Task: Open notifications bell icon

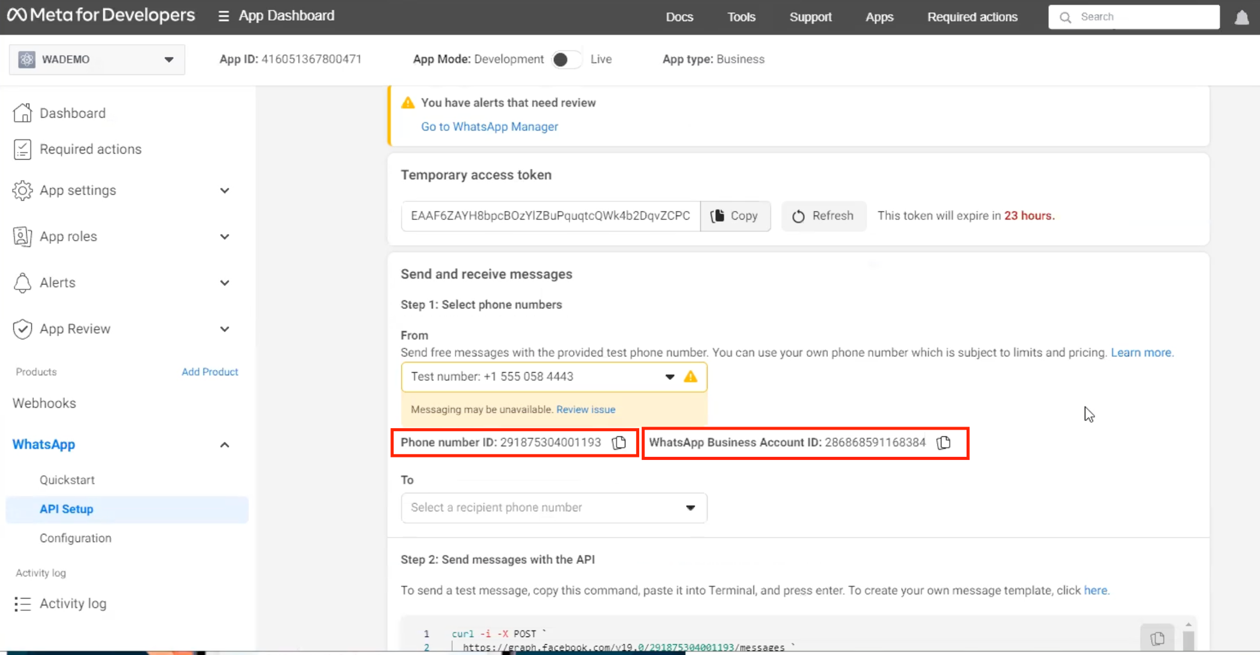Action: pyautogui.click(x=1241, y=17)
